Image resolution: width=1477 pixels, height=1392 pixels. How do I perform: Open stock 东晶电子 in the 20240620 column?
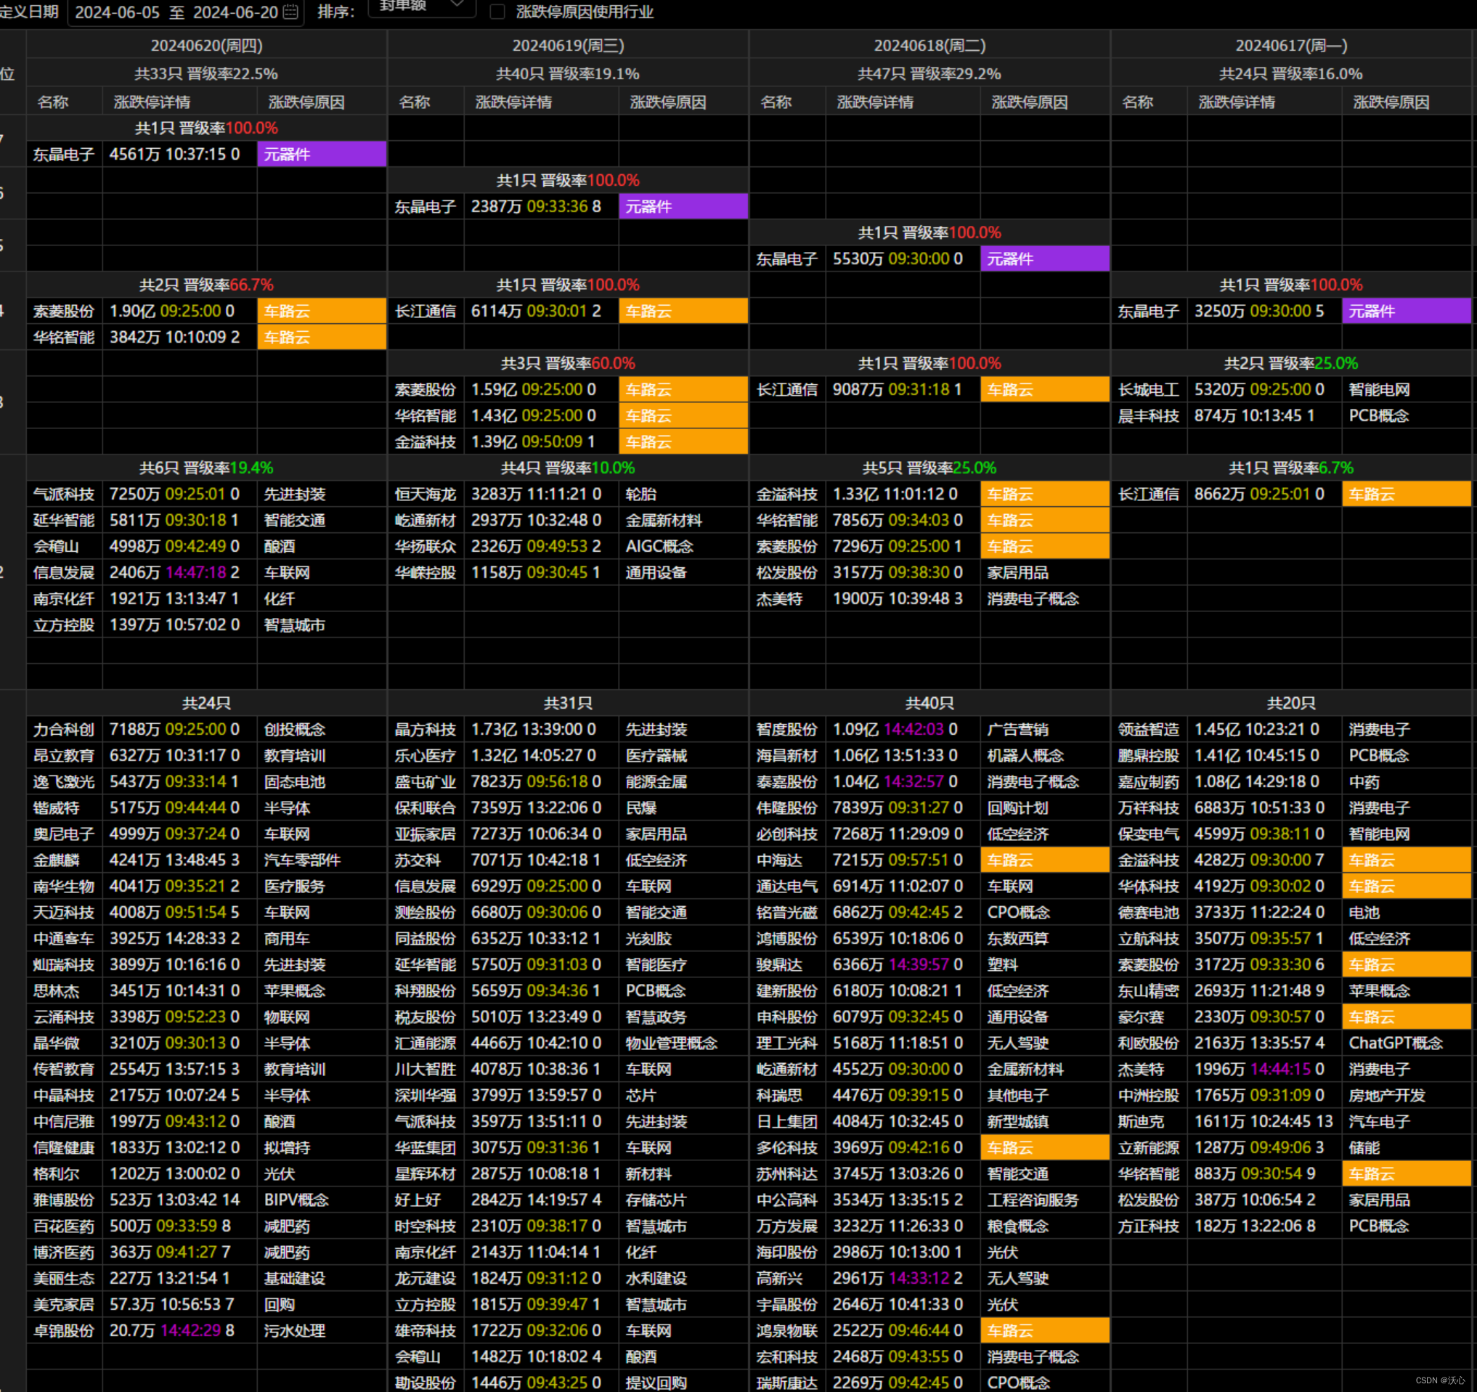tap(64, 155)
